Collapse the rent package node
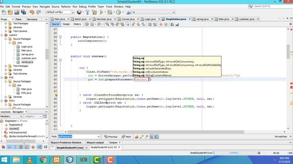 [10, 43]
